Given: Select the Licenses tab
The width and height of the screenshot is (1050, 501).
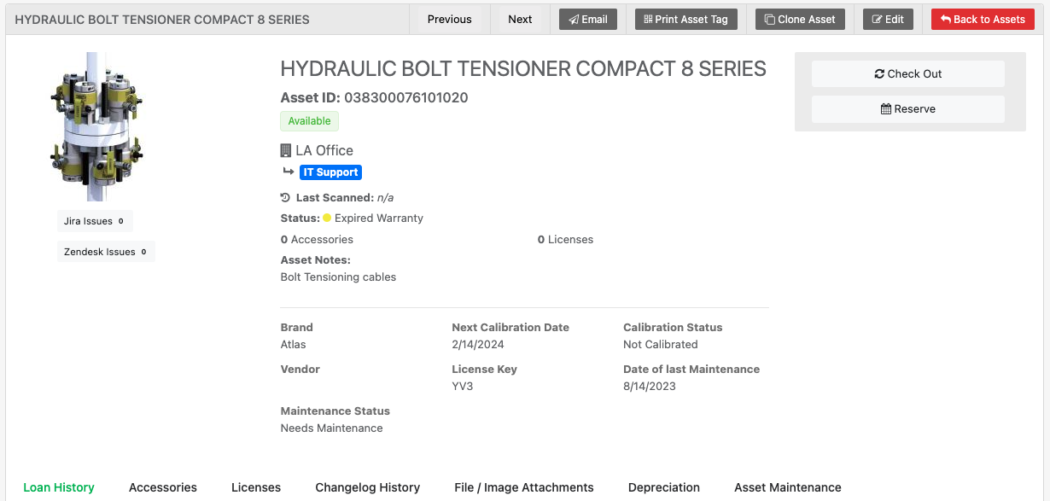Looking at the screenshot, I should [256, 487].
